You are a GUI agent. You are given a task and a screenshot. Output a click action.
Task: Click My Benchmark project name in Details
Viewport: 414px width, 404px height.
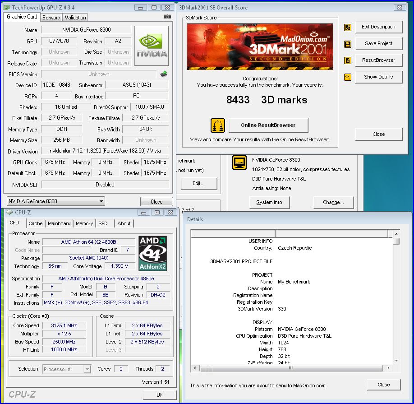coord(294,282)
